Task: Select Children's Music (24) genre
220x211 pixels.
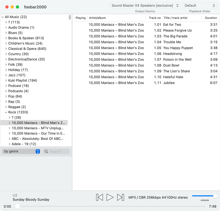Action: [25, 43]
